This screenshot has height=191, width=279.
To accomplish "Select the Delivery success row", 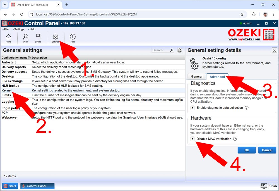I will click(x=93, y=72).
